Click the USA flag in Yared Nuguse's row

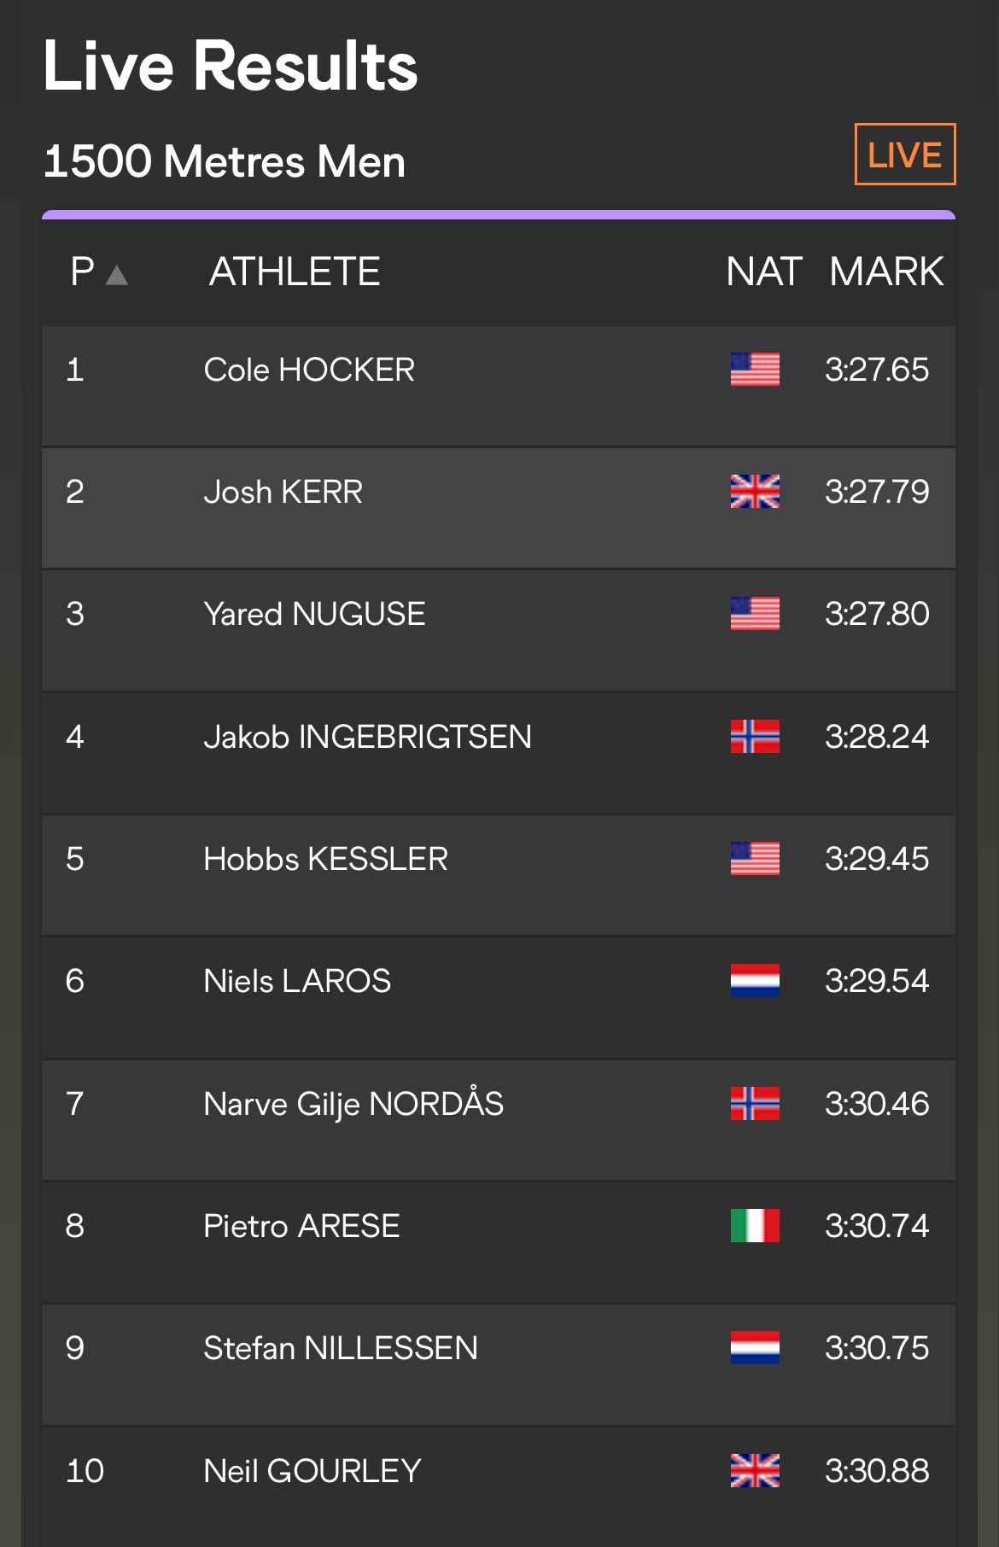click(755, 614)
